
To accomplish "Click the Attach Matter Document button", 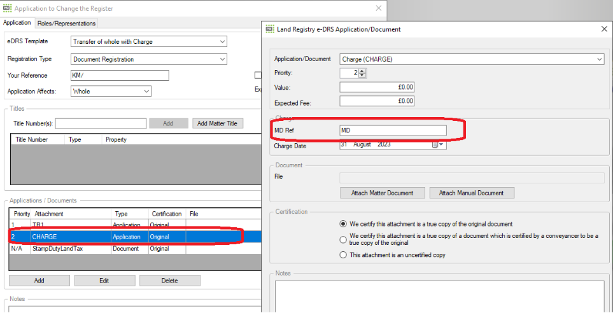I will (382, 193).
